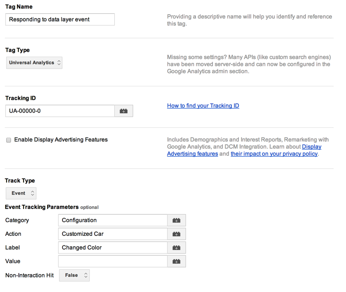Click the 'Enable Display Advertising Features' label text
Image resolution: width=346 pixels, height=292 pixels.
tap(61, 140)
